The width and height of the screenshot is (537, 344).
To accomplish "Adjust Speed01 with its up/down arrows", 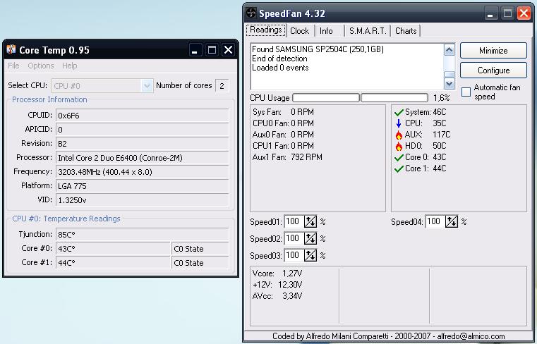I will (310, 222).
